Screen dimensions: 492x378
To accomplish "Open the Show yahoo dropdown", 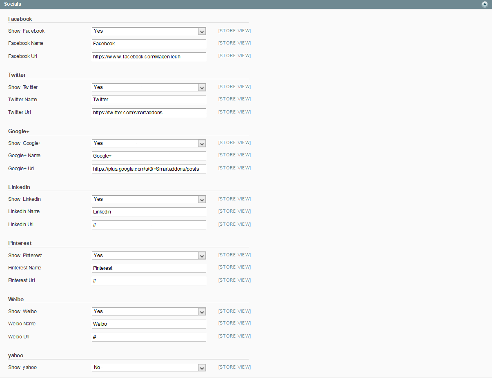I will pos(149,367).
